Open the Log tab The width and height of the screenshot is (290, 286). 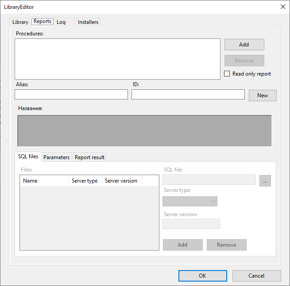(x=61, y=22)
